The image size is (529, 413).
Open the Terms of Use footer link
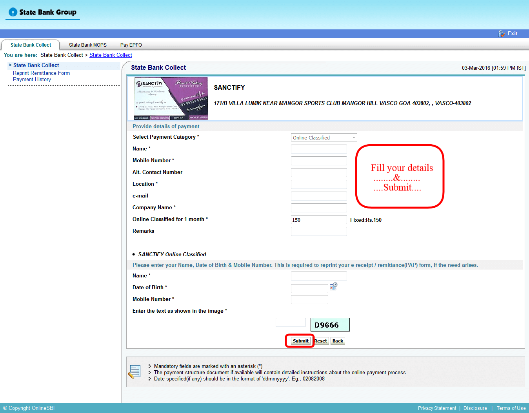511,408
